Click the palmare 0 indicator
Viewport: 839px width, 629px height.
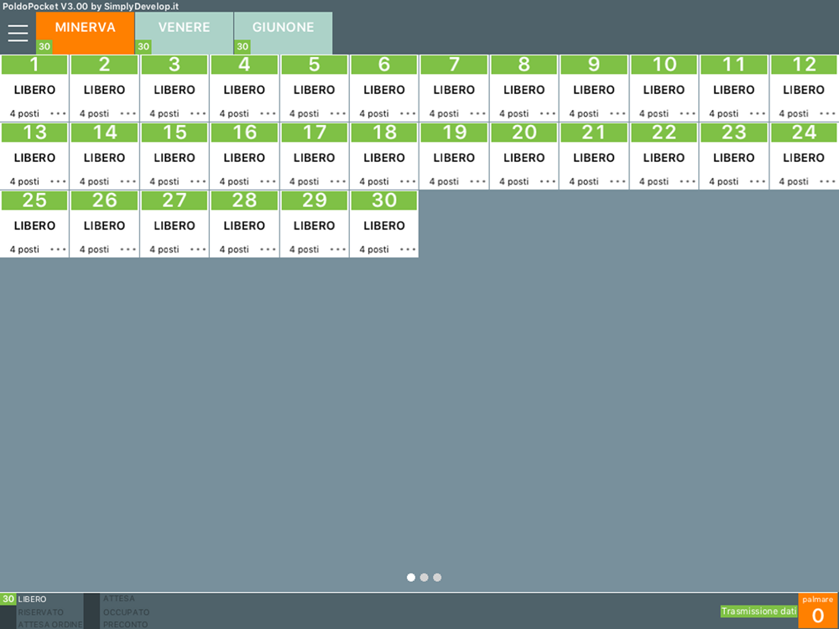817,611
